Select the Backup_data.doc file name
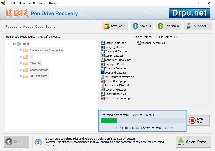215x151 pixels. 115,43
